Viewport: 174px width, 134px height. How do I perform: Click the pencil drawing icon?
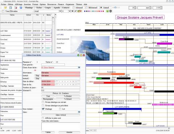pyautogui.click(x=75, y=11)
